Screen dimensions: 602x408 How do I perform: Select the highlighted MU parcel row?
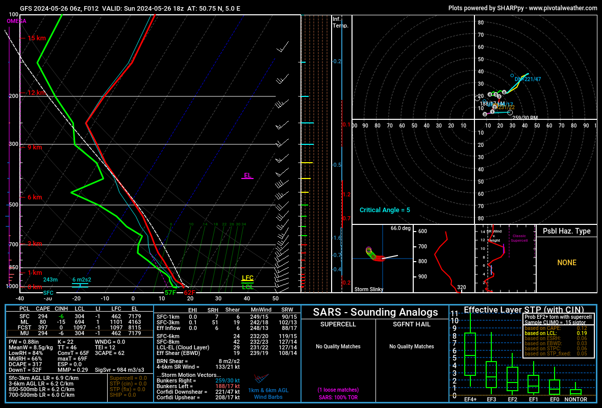[80, 333]
